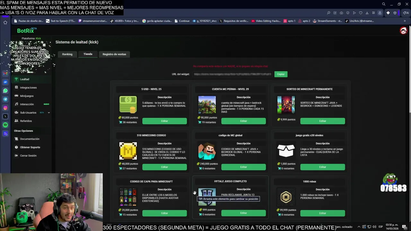Viewport: 411px width, 231px height.
Task: Open the 'Text-to-Speech' bookmark
Action: (61, 21)
